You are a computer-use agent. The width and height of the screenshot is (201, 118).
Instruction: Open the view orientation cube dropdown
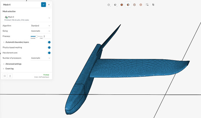pyautogui.click(x=109, y=5)
